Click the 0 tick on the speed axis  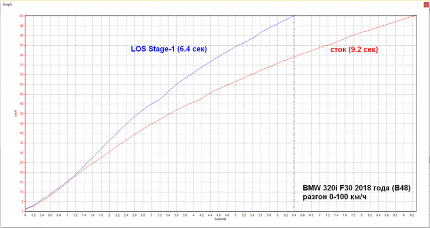click(x=22, y=211)
